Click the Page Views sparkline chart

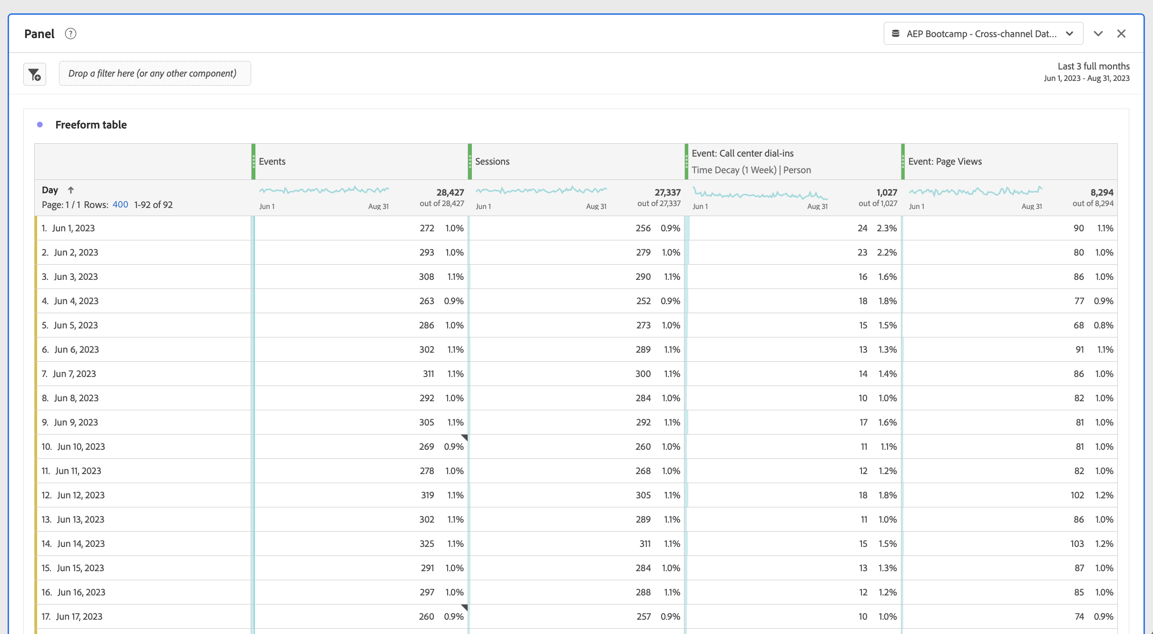click(x=976, y=191)
